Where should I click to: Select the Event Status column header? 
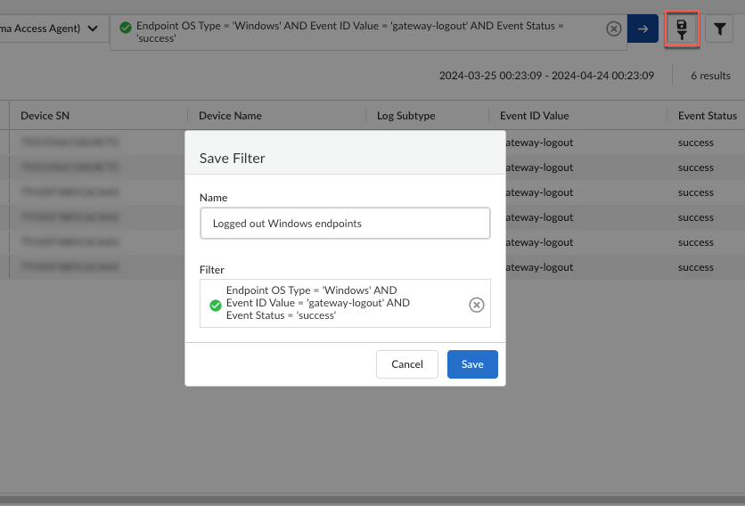(707, 116)
